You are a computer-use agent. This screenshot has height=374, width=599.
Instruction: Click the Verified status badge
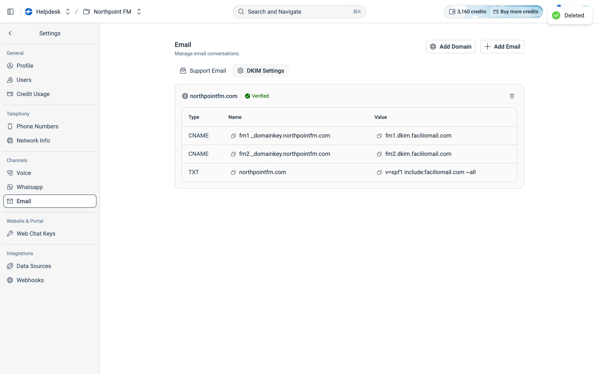(x=257, y=96)
